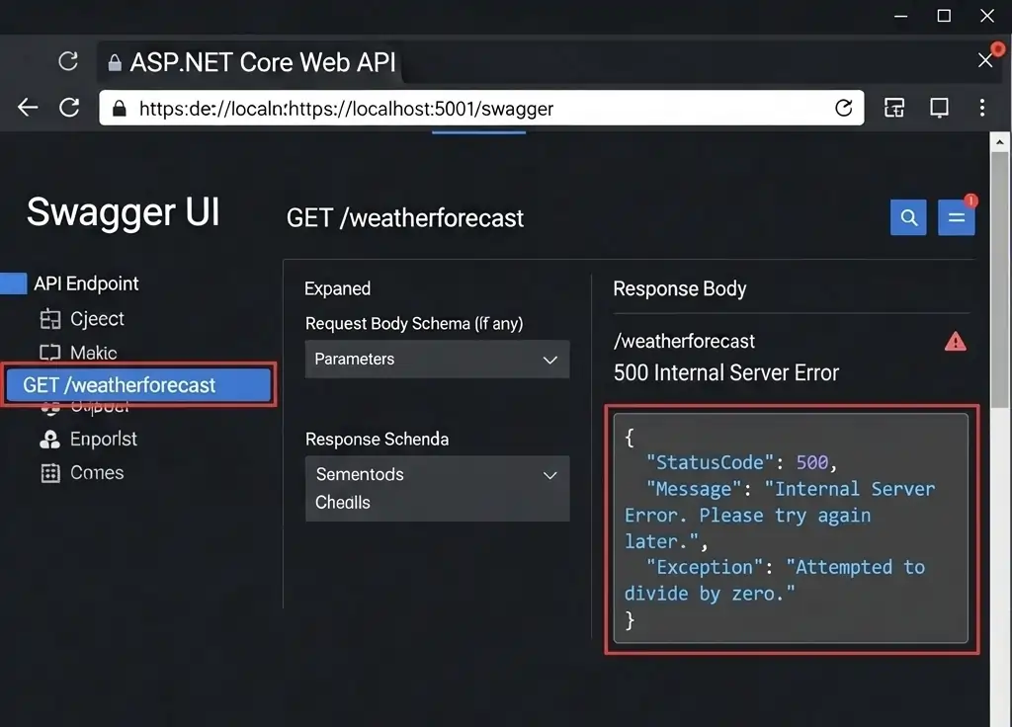Click the JSON response body code block

click(791, 528)
